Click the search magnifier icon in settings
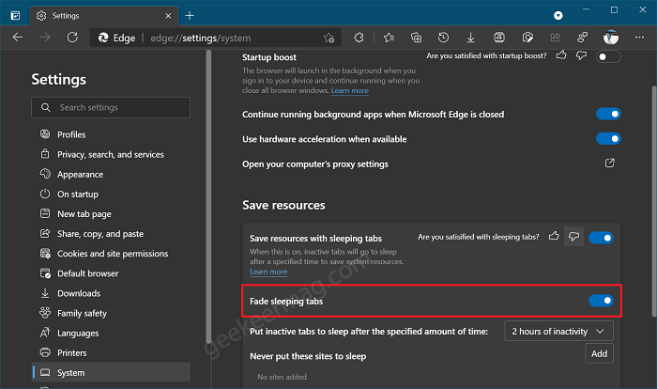657x389 pixels. (46, 108)
